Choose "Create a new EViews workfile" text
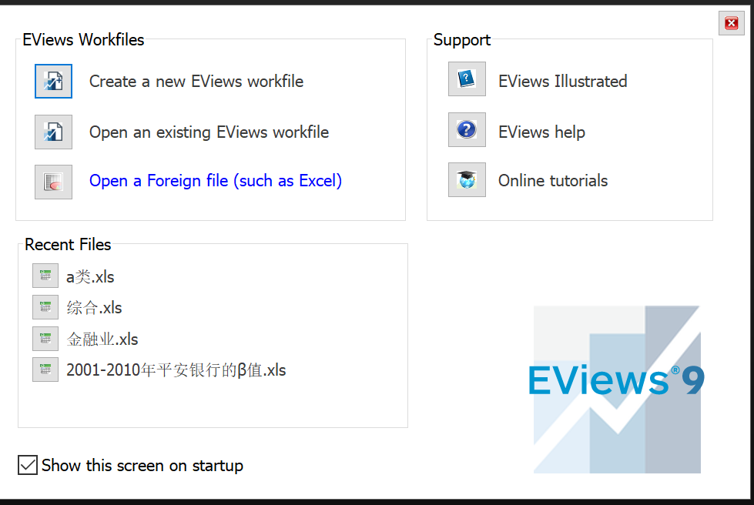The height and width of the screenshot is (505, 754). 196,82
